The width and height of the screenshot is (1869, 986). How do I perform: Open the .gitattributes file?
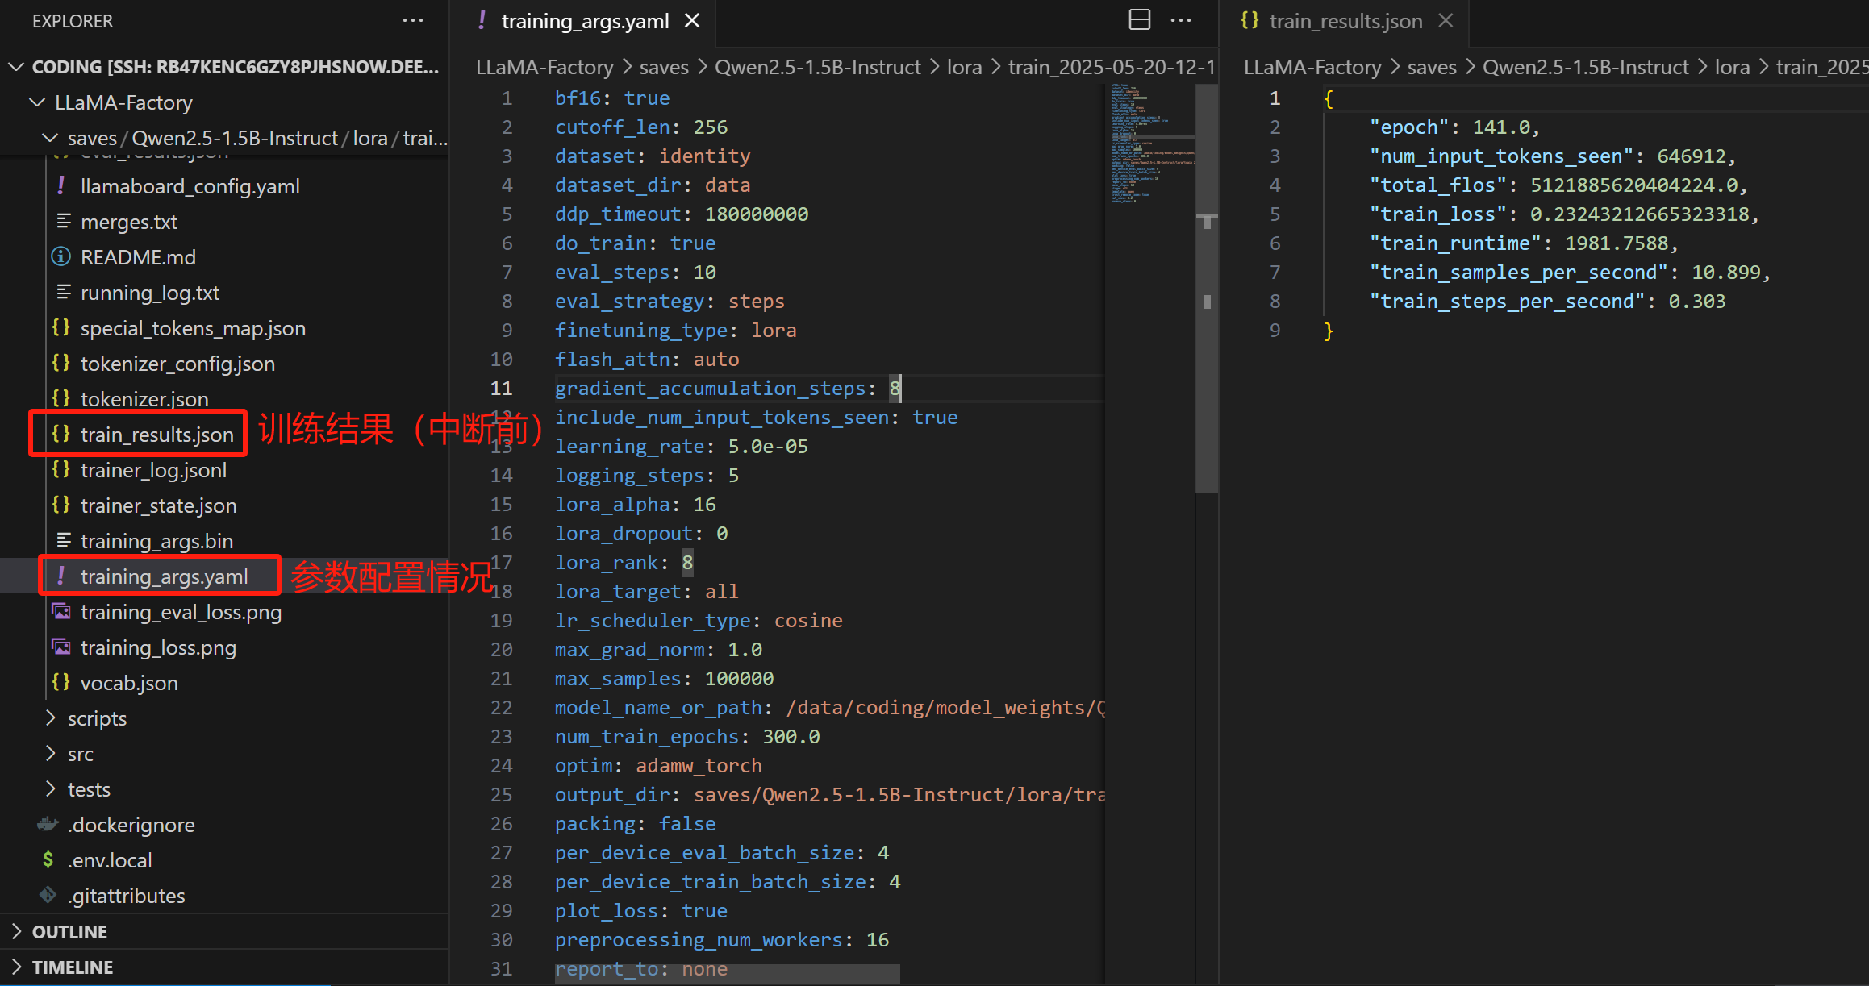point(127,896)
